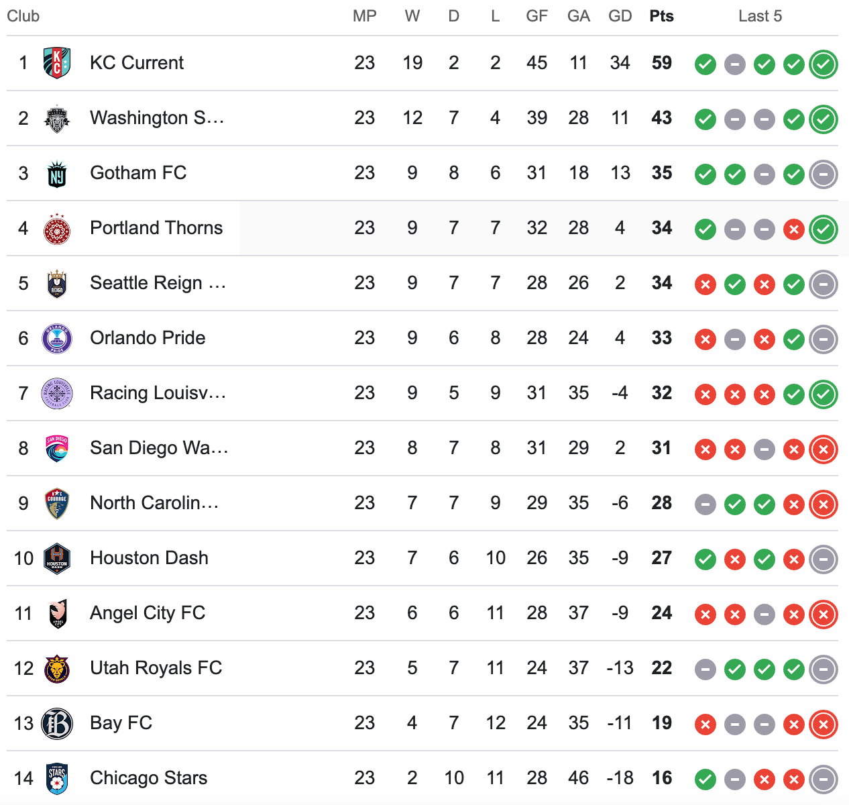Select the Chicago Stars shield logo
This screenshot has height=805, width=849.
click(57, 778)
